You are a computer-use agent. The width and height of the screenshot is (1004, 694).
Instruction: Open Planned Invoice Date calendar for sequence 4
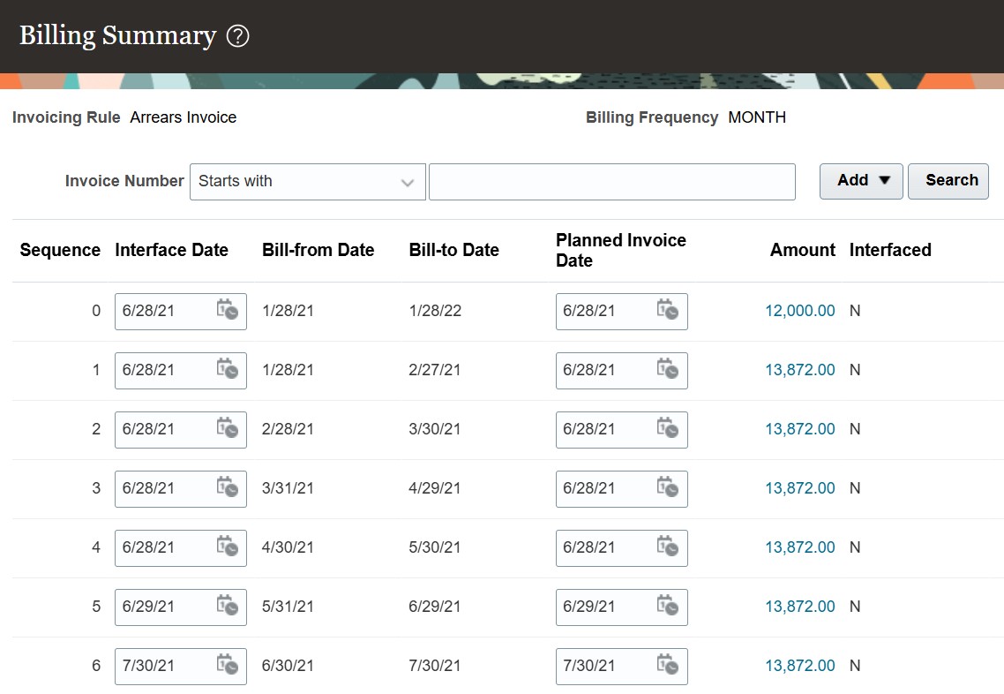point(668,547)
